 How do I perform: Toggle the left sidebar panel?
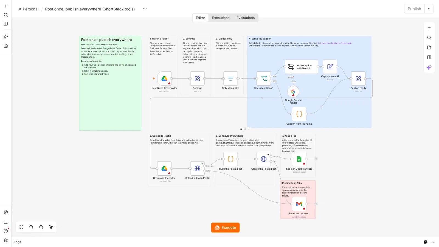[x=6, y=24]
